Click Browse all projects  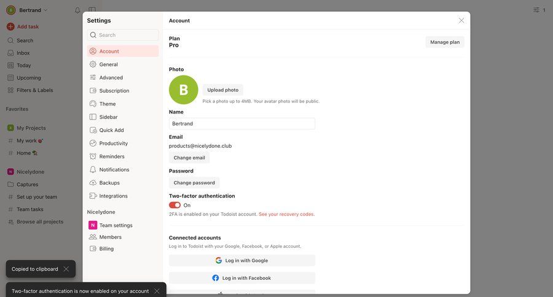[x=40, y=222]
